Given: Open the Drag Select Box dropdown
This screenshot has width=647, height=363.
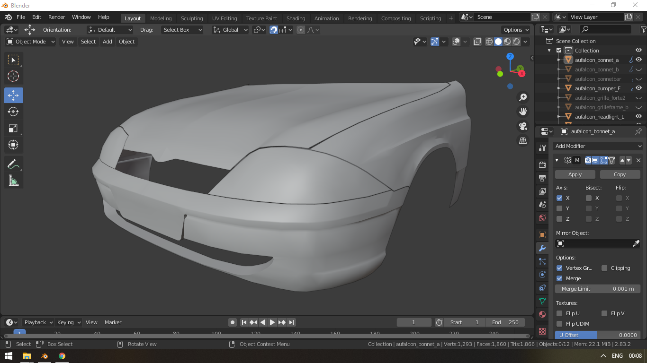Looking at the screenshot, I should pos(182,30).
